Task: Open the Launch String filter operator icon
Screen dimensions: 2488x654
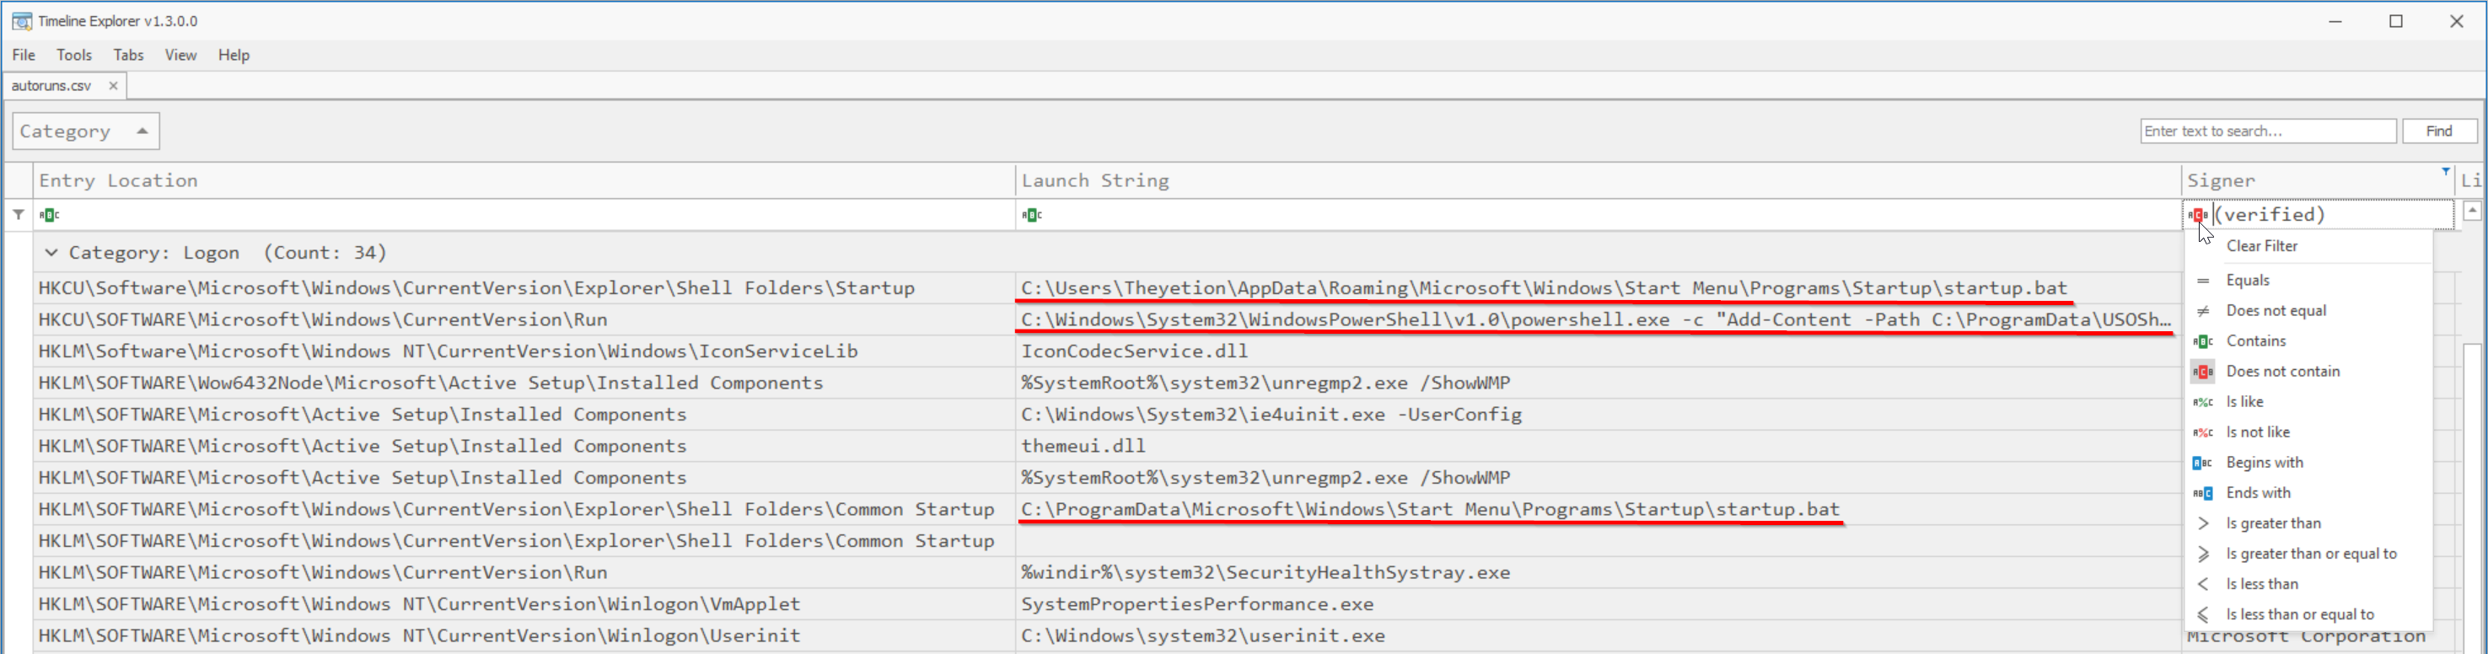Action: coord(1031,214)
